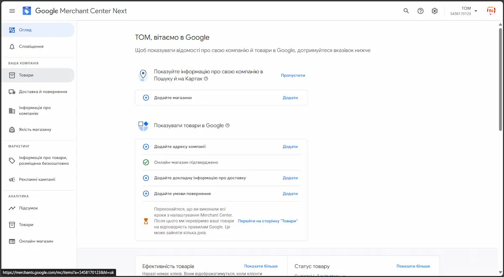Click help icon next to 'Пошуку й на Картах'
This screenshot has width=504, height=277.
(206, 79)
